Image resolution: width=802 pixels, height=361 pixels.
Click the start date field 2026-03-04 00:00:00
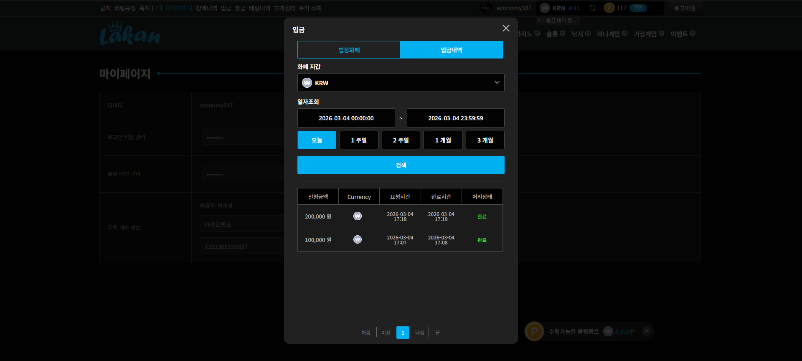point(346,118)
